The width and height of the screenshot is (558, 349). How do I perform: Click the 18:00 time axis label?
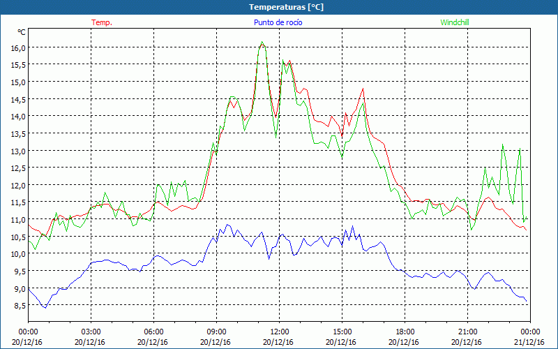point(405,332)
